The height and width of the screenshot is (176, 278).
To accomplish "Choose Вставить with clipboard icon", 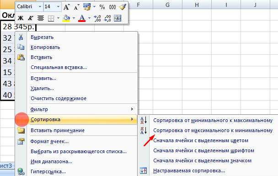I will 76,58.
